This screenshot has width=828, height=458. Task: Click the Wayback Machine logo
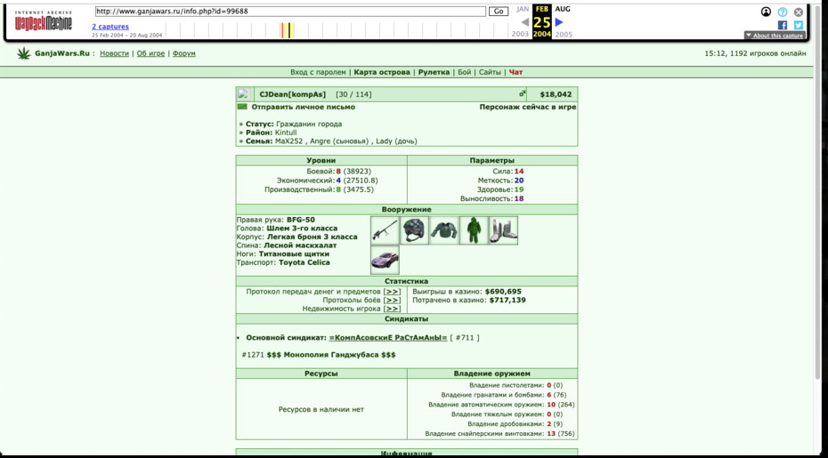click(44, 20)
